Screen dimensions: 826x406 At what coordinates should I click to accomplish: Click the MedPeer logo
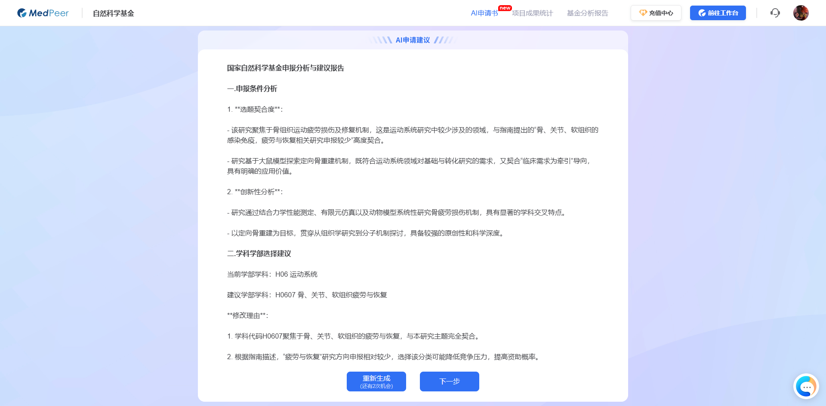[43, 13]
